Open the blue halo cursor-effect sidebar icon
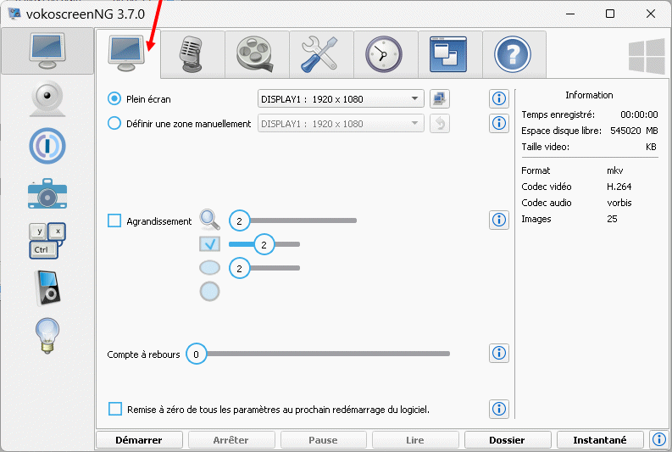This screenshot has width=672, height=452. 47,146
